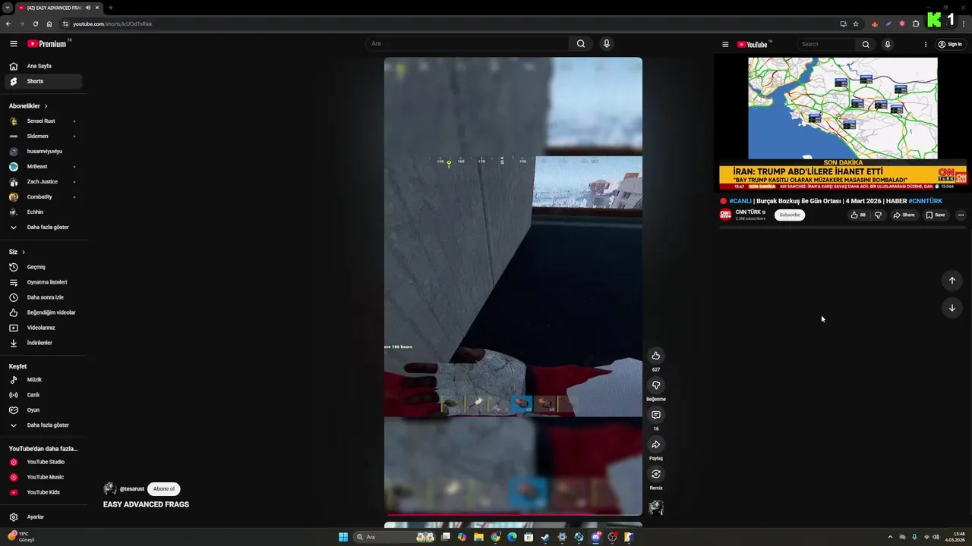Viewport: 972px width, 546px height.
Task: Click search magnifier in right YouTube window
Action: coord(866,44)
